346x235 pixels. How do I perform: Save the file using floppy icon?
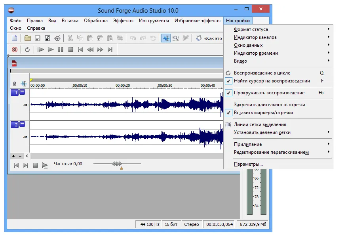click(x=38, y=38)
